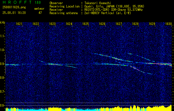The image size is (174, 111).
Task: Click the Observer label
Action: [x=56, y=3]
